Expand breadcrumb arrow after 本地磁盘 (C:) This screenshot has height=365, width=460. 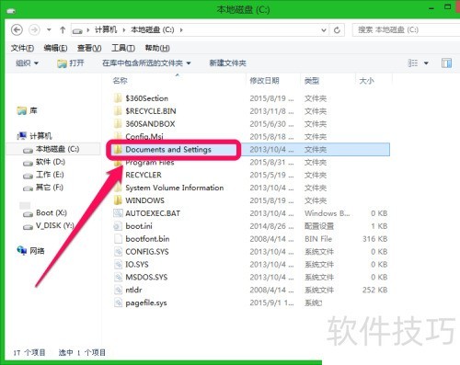(181, 30)
